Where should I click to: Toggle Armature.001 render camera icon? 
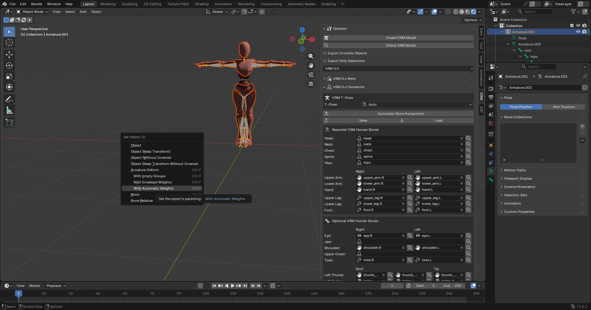click(x=584, y=32)
